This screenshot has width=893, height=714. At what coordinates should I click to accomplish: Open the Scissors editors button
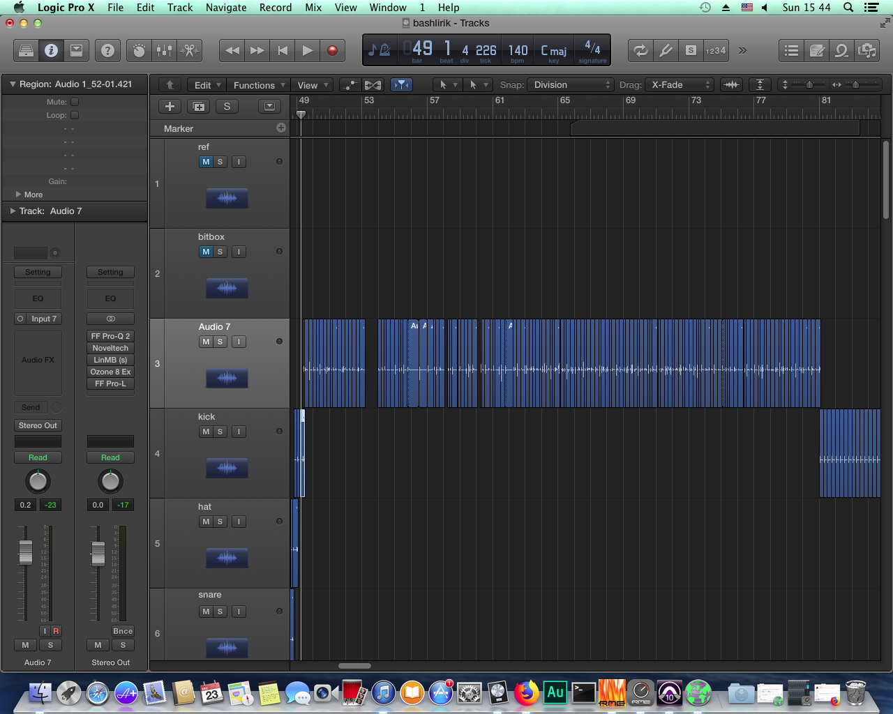click(189, 50)
